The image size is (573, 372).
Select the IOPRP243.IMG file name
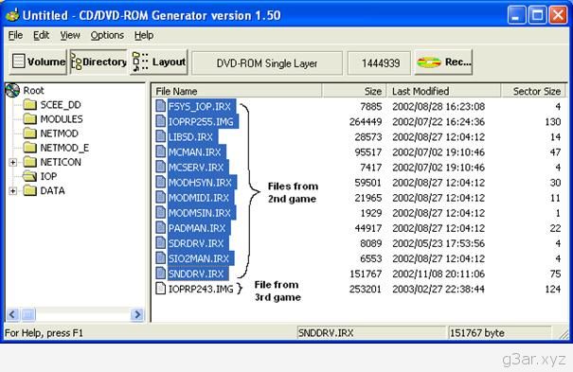(201, 289)
